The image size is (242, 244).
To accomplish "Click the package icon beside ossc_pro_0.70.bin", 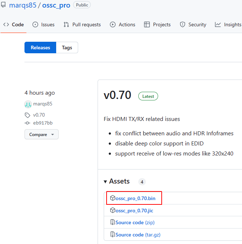I will pos(113,198).
